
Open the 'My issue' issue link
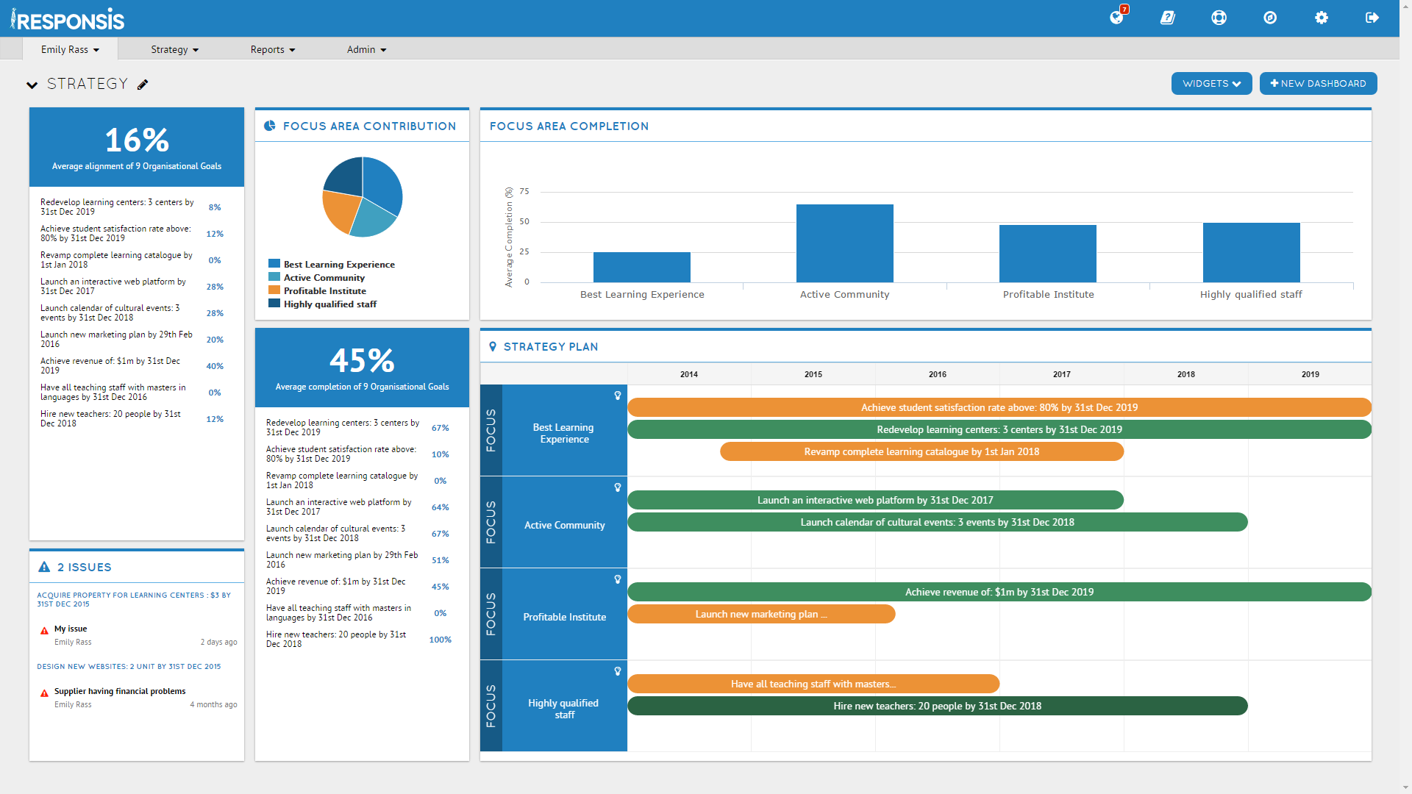71,629
